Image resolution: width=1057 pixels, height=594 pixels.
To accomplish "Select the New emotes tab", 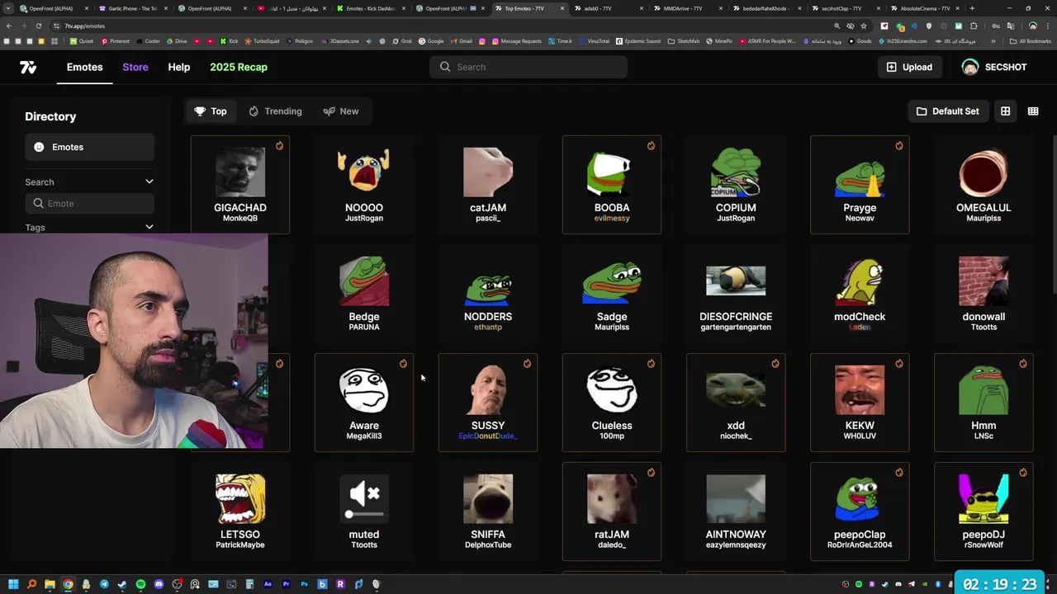I will [341, 111].
